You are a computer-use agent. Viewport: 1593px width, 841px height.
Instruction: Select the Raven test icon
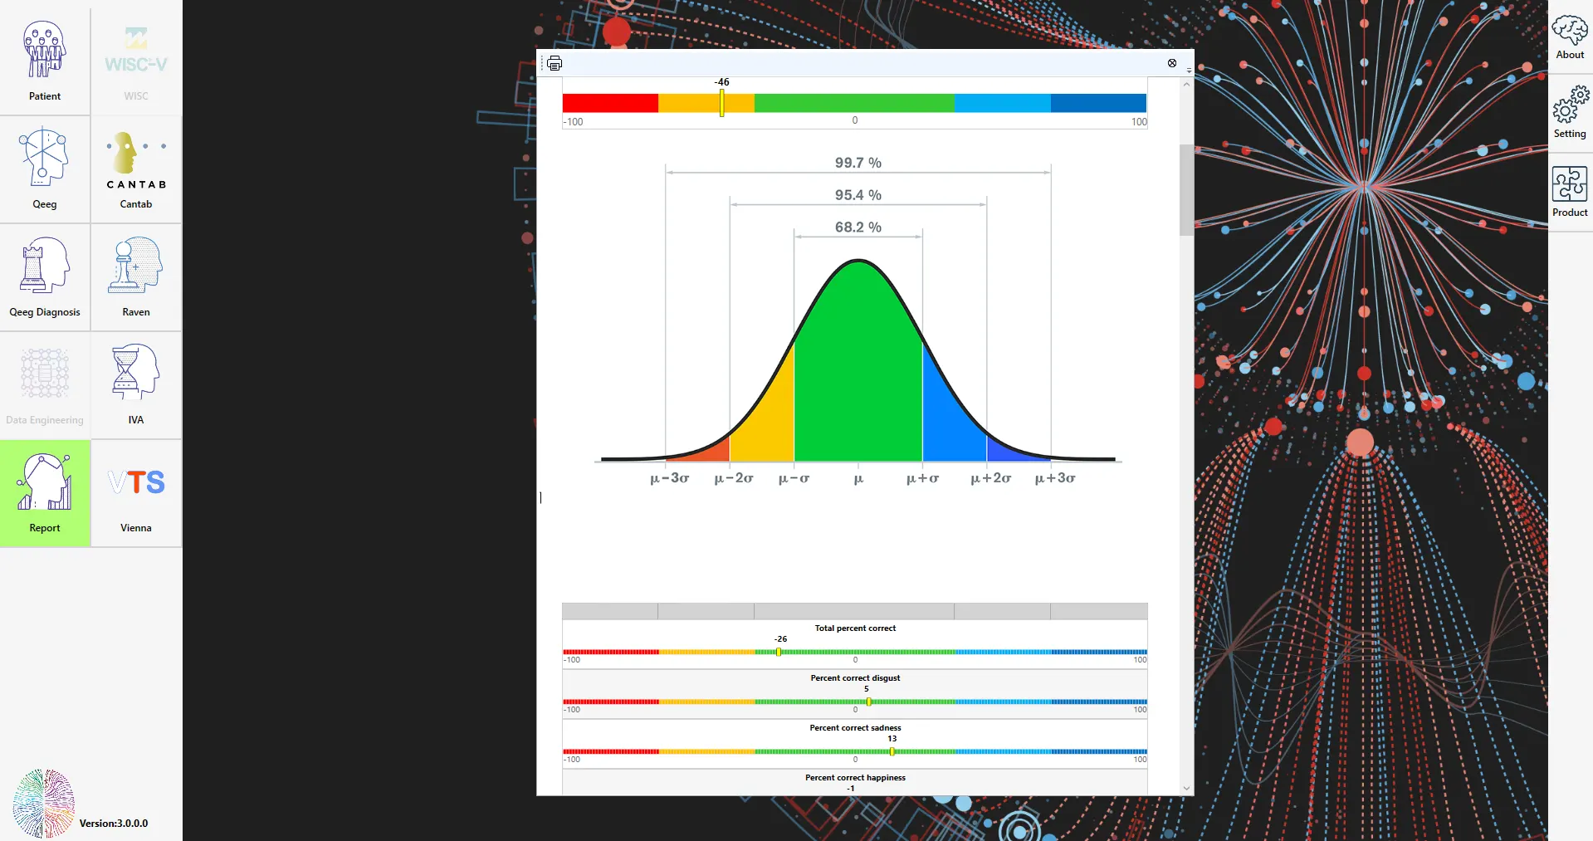(x=136, y=276)
